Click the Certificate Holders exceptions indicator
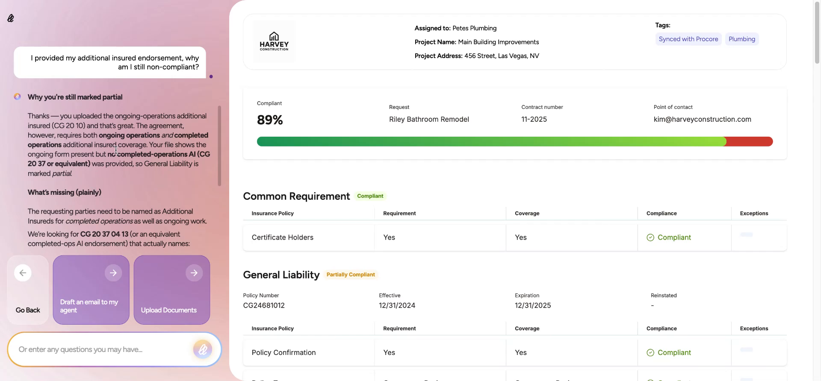The width and height of the screenshot is (821, 381). [746, 235]
